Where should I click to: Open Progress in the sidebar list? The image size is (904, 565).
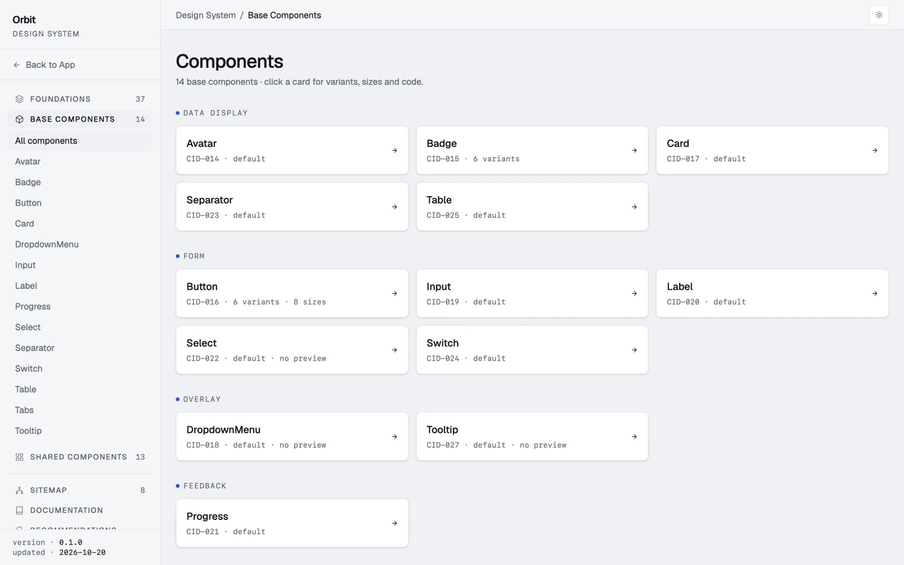(80, 306)
